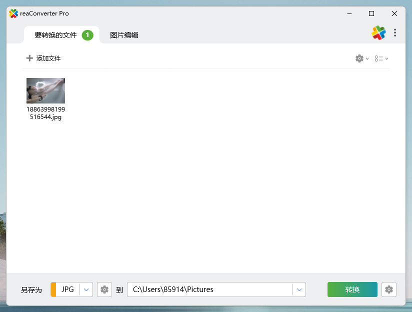The image size is (412, 312).
Task: Click the green file count badge
Action: 87,35
